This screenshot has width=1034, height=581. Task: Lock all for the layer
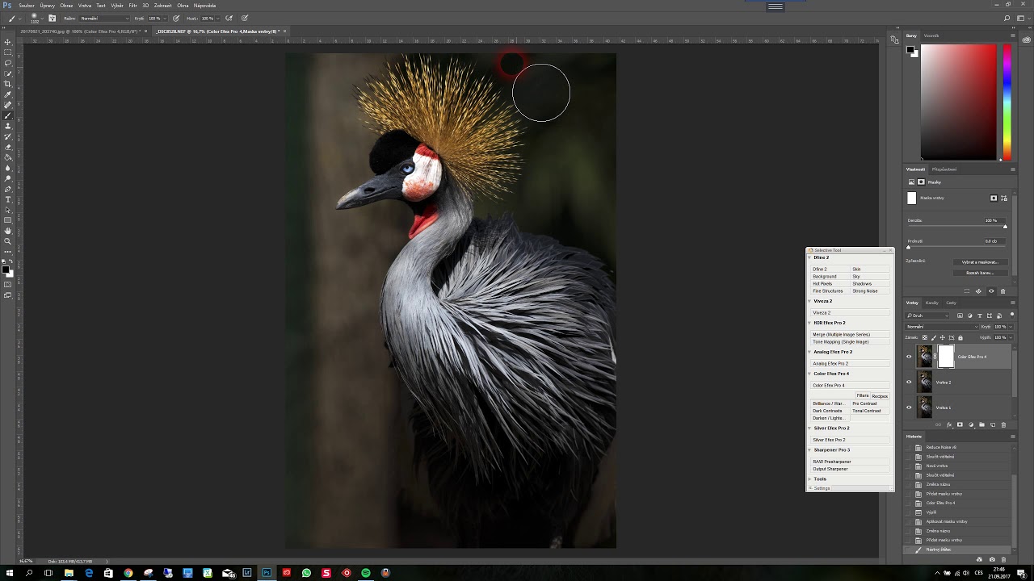coord(960,337)
